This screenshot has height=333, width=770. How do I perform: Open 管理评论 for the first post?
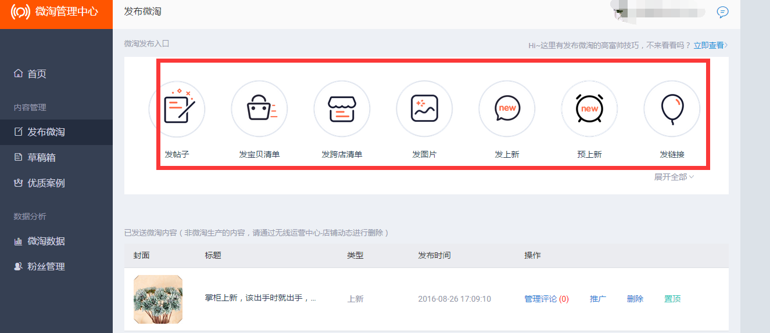click(x=540, y=299)
